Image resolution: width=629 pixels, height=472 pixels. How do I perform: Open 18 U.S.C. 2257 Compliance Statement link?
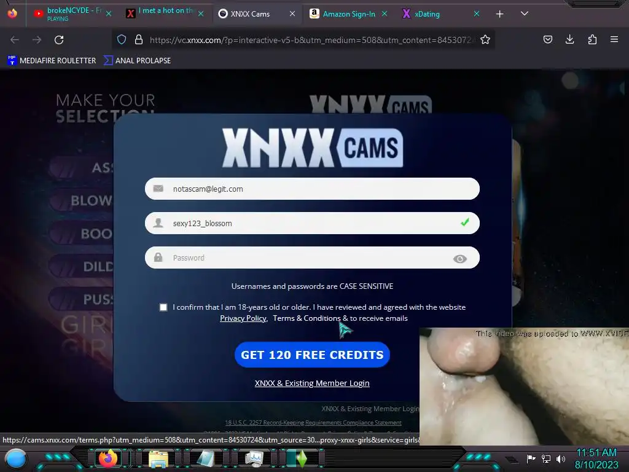coord(313,423)
